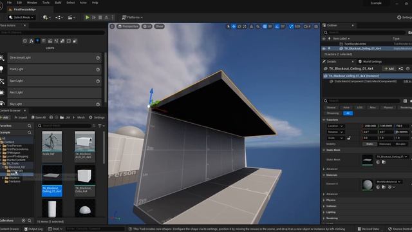This screenshot has height=232, width=412.
Task: Open the Build menu
Action: coord(58,3)
